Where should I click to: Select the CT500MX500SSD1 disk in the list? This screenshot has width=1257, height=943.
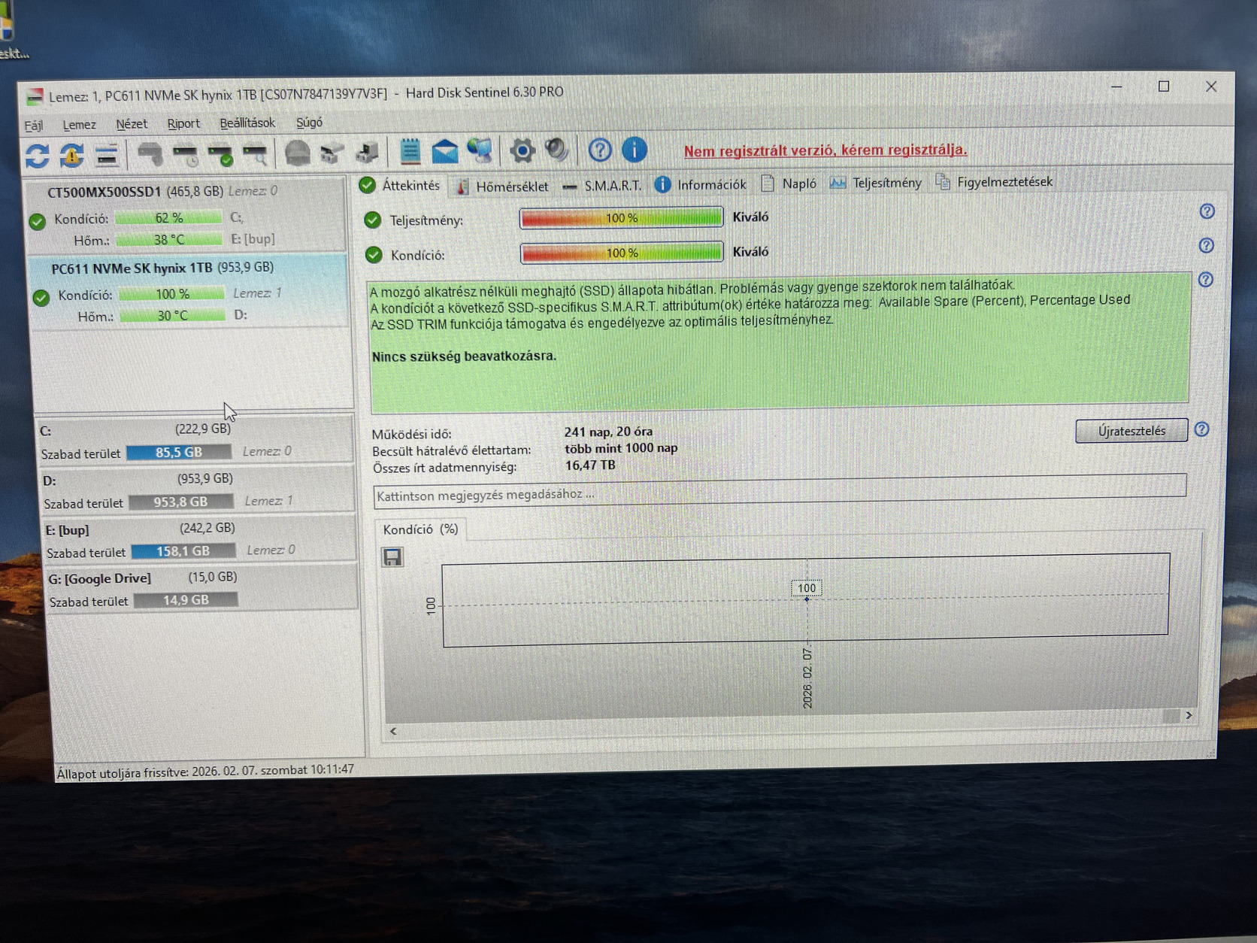click(186, 216)
